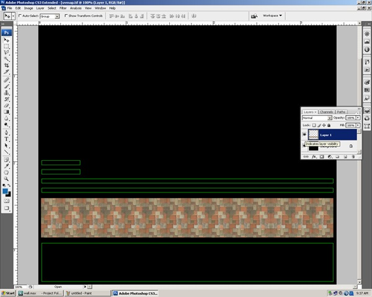The width and height of the screenshot is (372, 297).
Task: Switch to untitled - Paint taskbar window
Action: [x=87, y=293]
